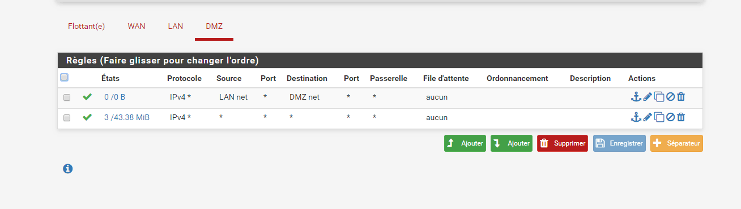This screenshot has height=209, width=741.
Task: Edit the 43.38 MiB rule with pencil icon
Action: [648, 117]
